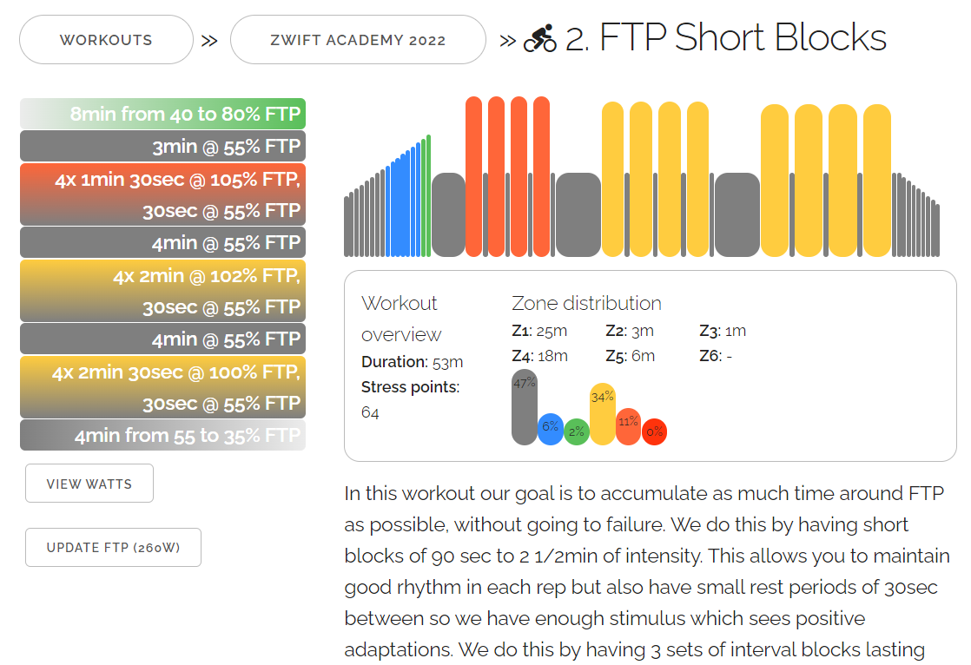The image size is (971, 665).
Task: Click the first orange interval bar in chart
Action: click(x=473, y=176)
